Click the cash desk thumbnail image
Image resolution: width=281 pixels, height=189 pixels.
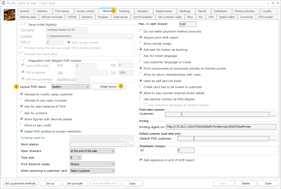[x=9, y=15]
